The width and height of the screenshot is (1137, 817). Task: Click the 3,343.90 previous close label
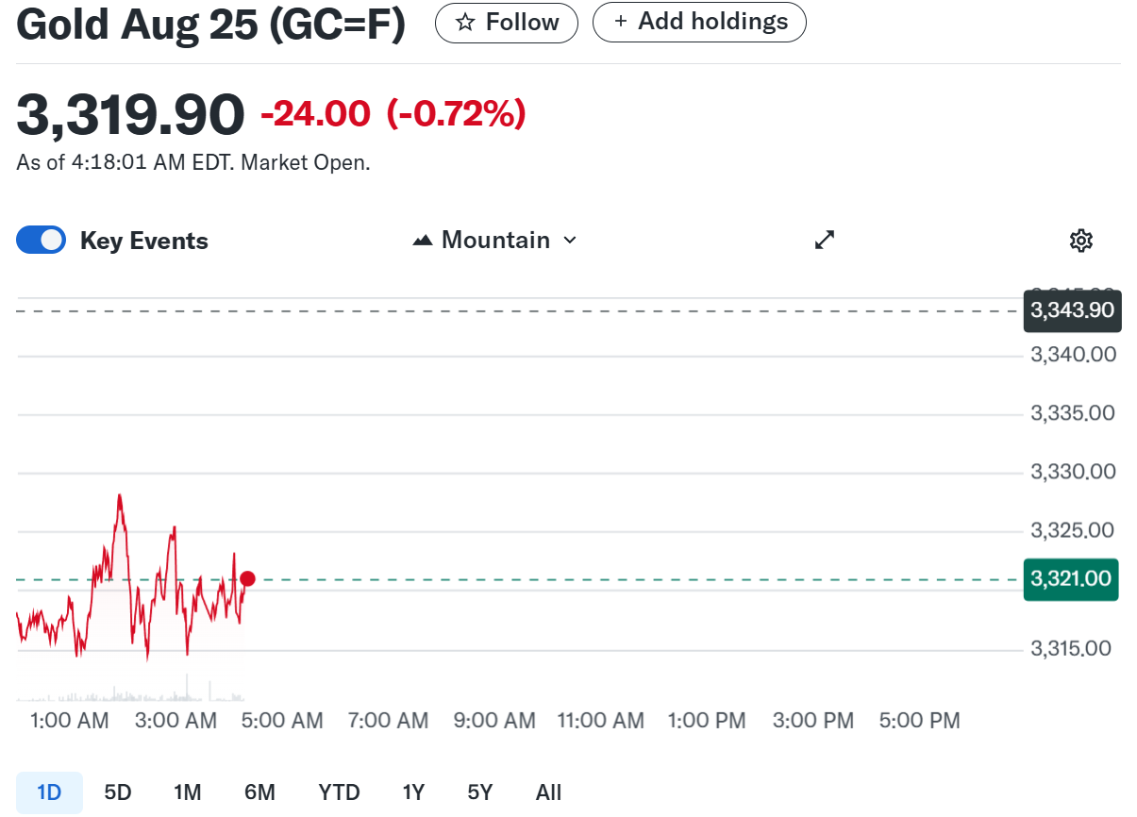tap(1072, 310)
